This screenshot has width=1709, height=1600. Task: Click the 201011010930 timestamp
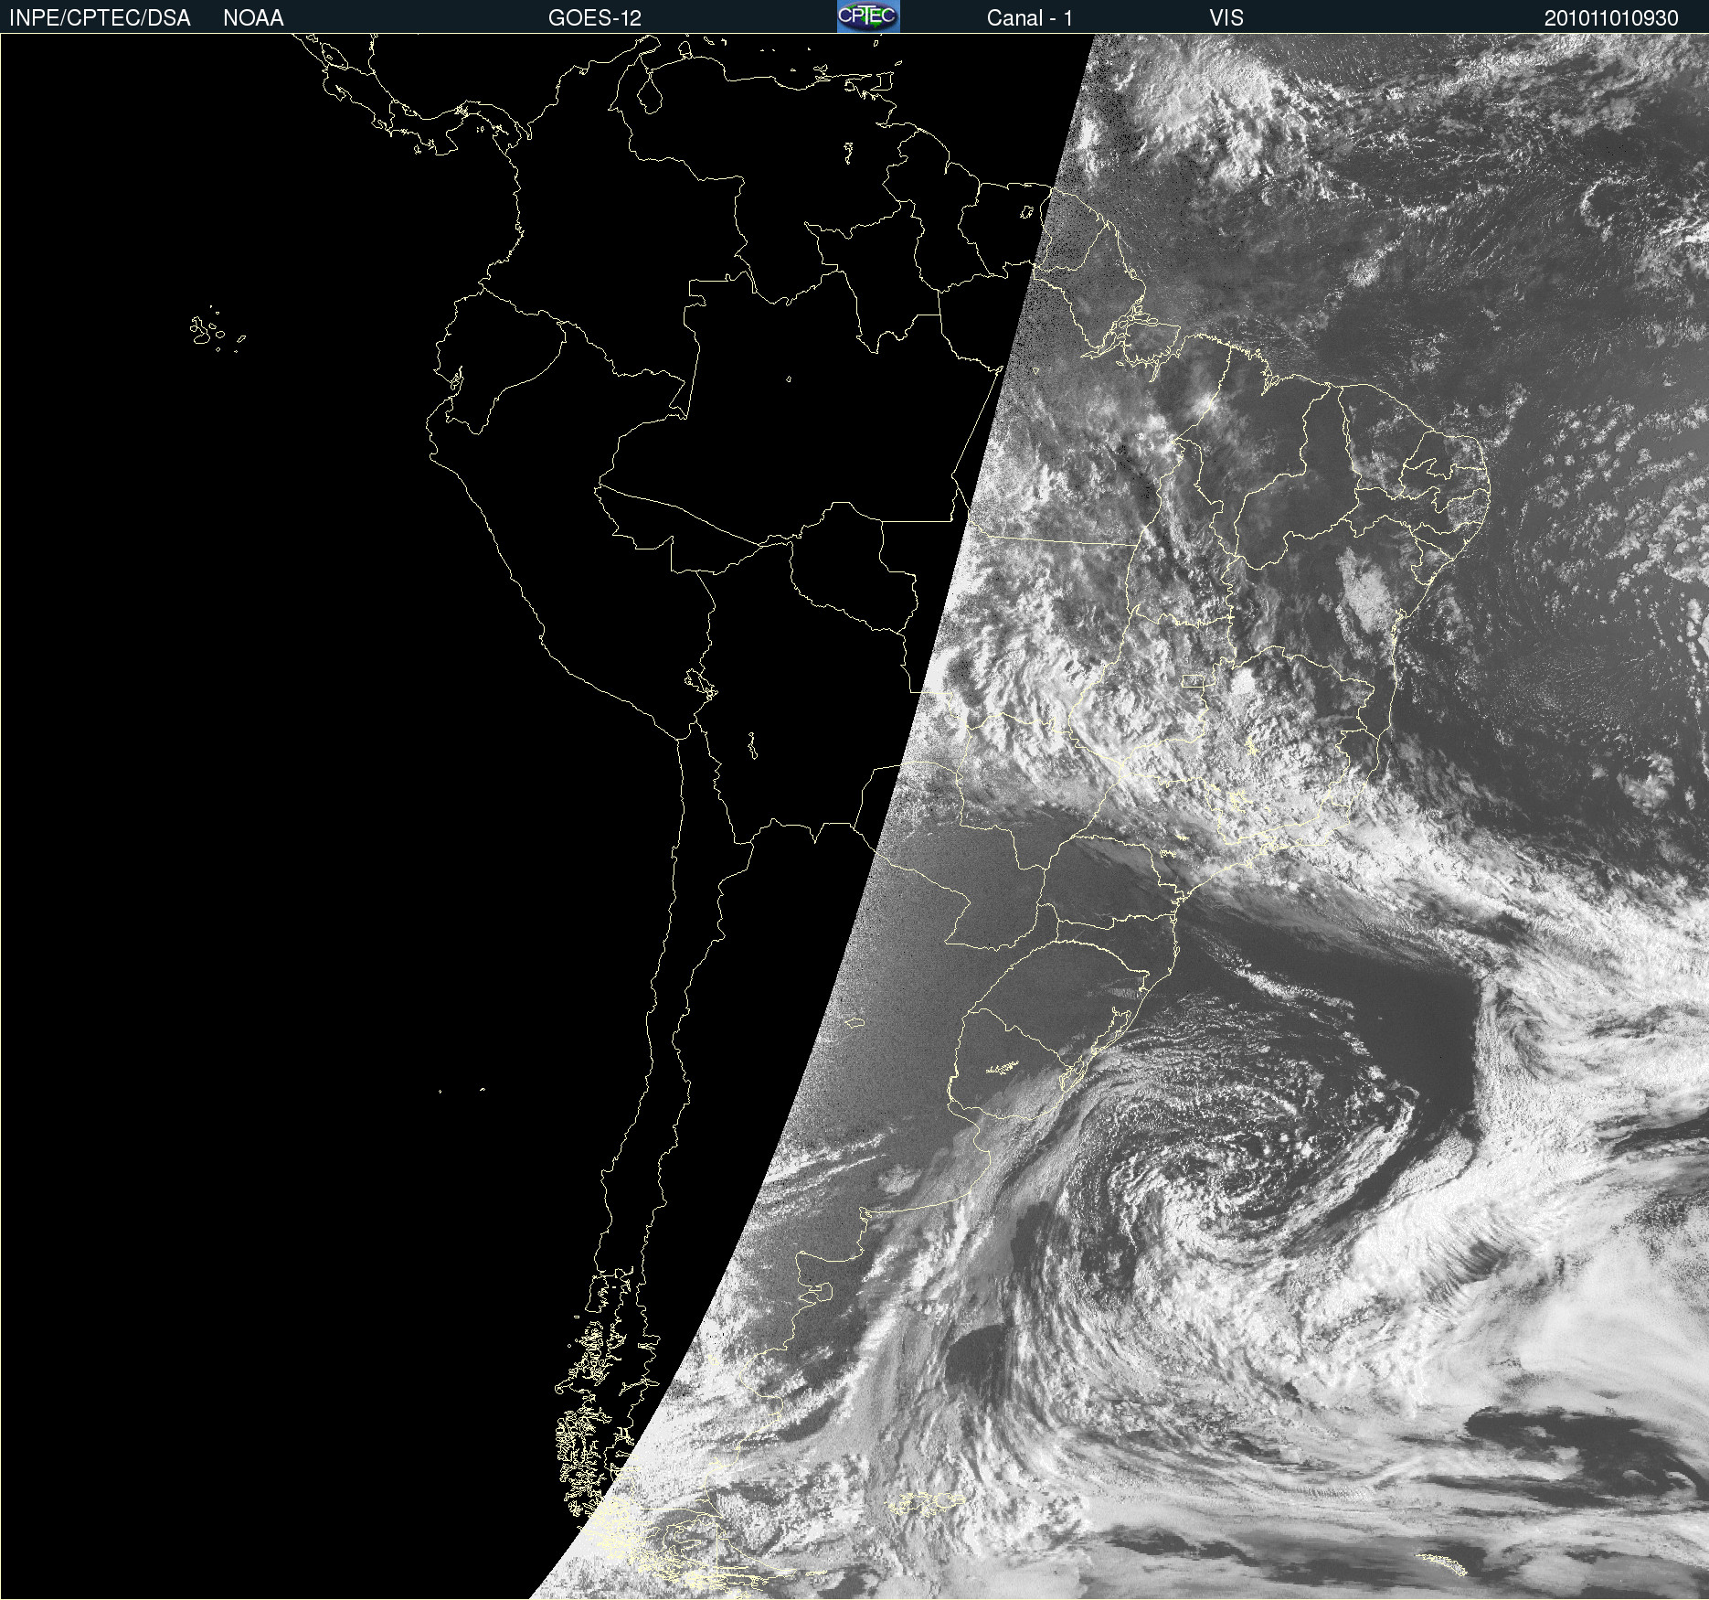pyautogui.click(x=1611, y=18)
